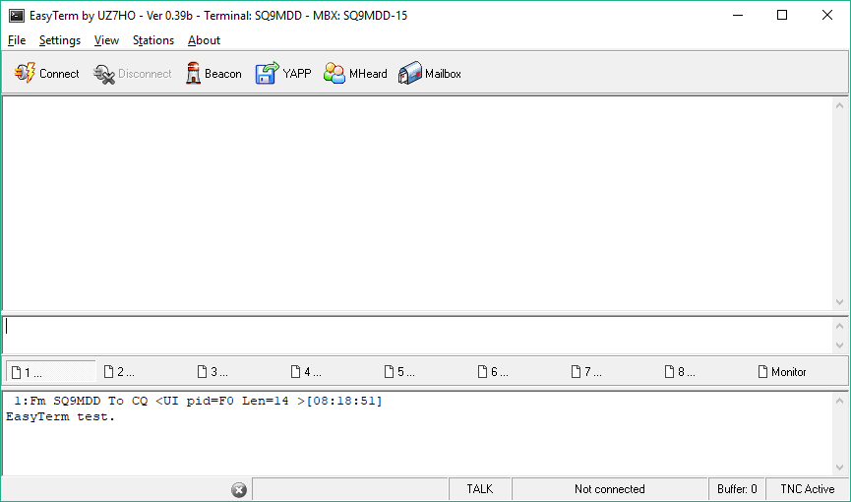This screenshot has height=502, width=851.
Task: Click the TNC Active status indicator
Action: pyautogui.click(x=807, y=489)
